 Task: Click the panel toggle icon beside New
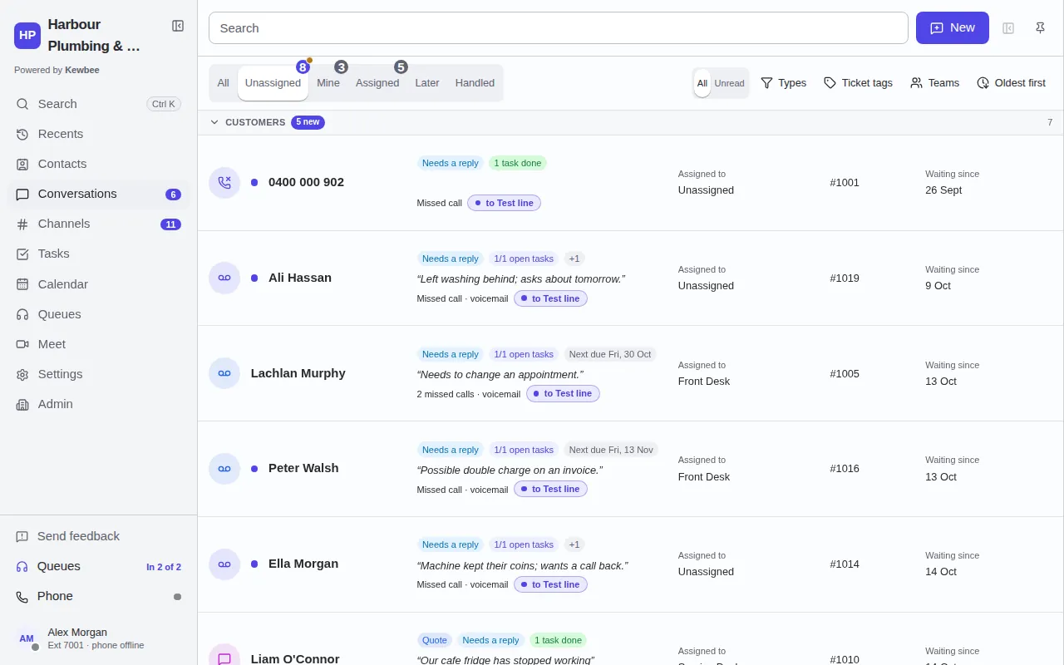[x=1008, y=28]
